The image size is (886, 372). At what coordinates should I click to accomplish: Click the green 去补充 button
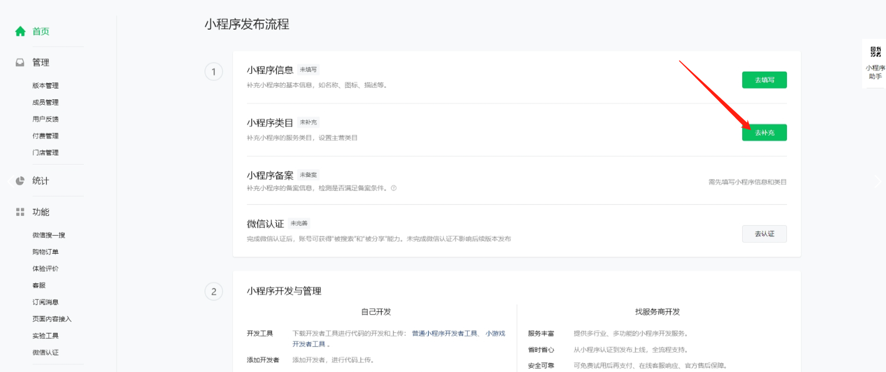pyautogui.click(x=764, y=133)
